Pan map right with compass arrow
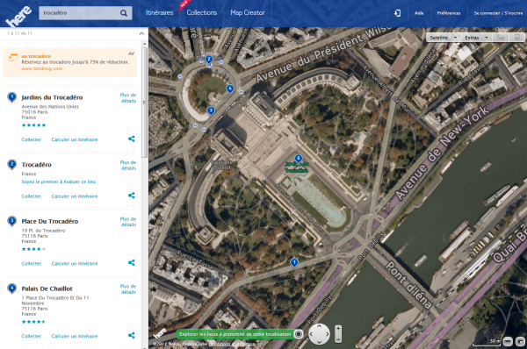The height and width of the screenshot is (349, 527). tap(327, 334)
